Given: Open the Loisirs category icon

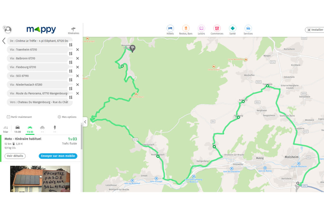Looking at the screenshot, I should (x=201, y=28).
